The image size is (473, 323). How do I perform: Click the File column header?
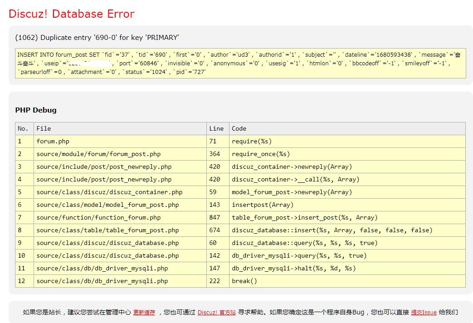pos(120,128)
